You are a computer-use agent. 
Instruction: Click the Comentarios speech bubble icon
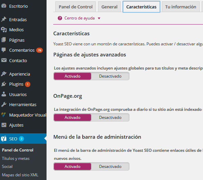(4, 50)
